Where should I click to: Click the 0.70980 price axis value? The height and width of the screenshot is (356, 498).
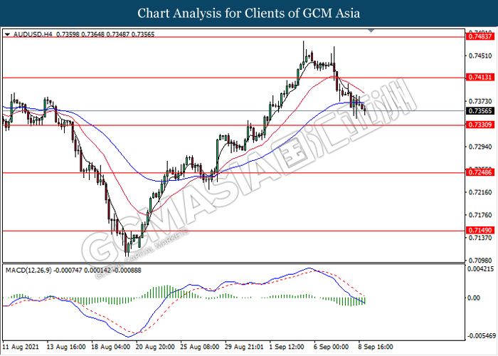pos(480,261)
